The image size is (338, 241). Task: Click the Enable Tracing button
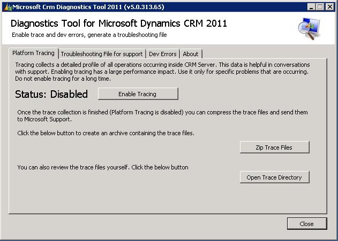click(138, 94)
